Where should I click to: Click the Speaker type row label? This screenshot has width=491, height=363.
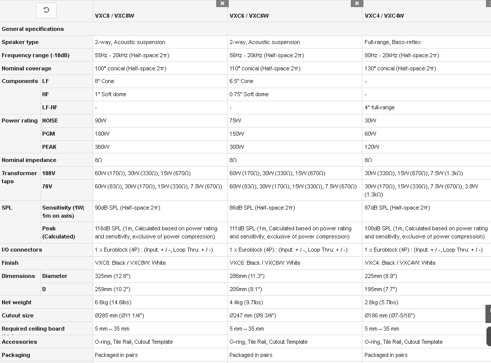[x=20, y=42]
